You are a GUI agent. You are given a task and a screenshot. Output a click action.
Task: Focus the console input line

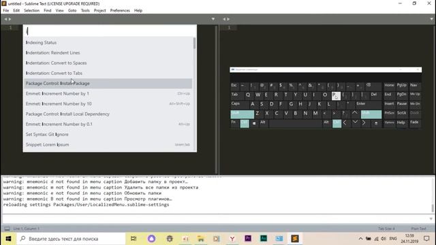pos(215,219)
